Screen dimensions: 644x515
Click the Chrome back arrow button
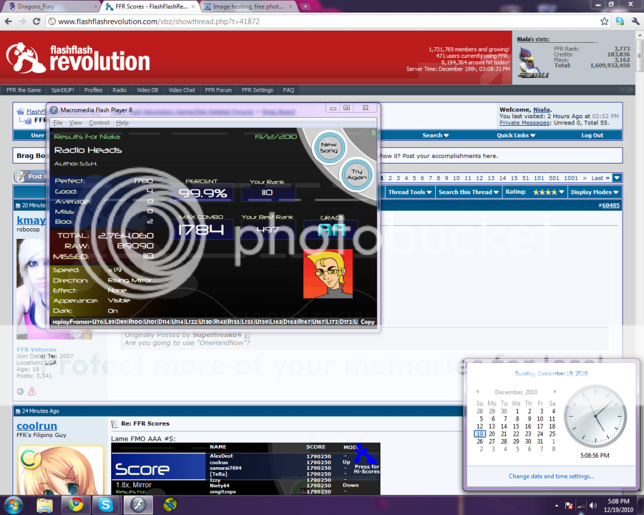click(8, 21)
